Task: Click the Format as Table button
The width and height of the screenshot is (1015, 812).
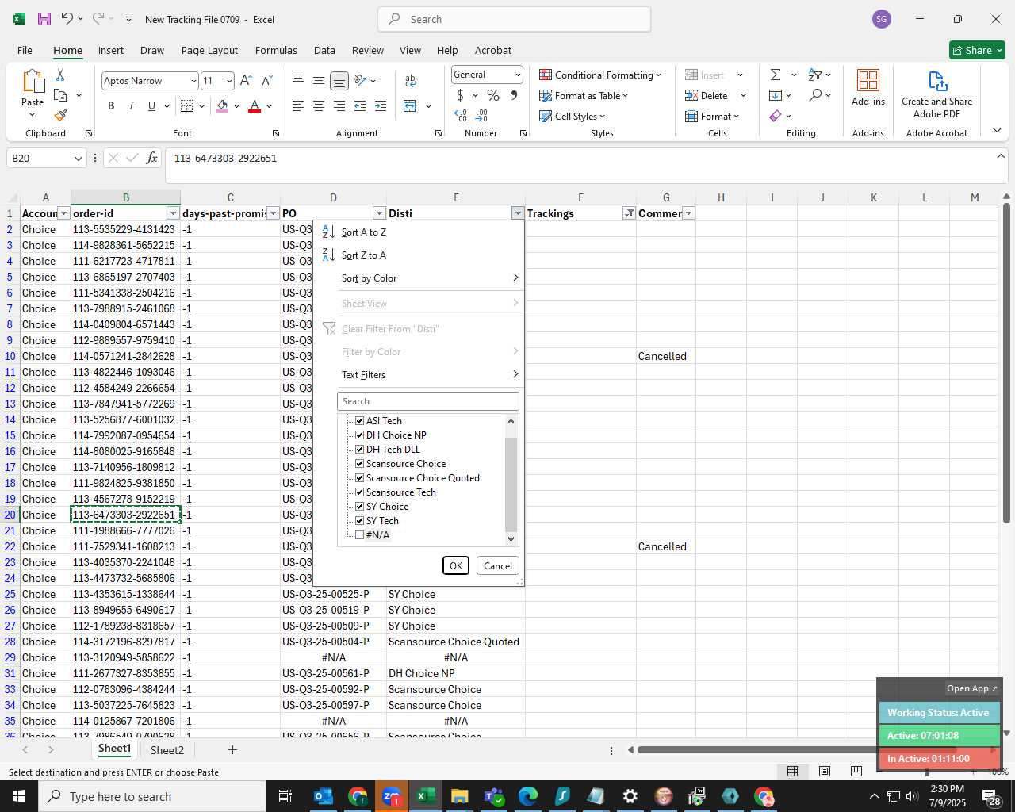Action: click(584, 95)
